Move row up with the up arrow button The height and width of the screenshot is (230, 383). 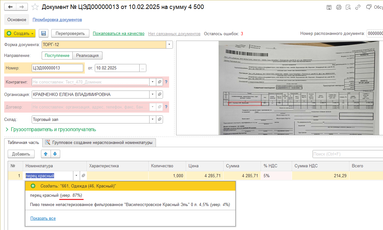46,154
